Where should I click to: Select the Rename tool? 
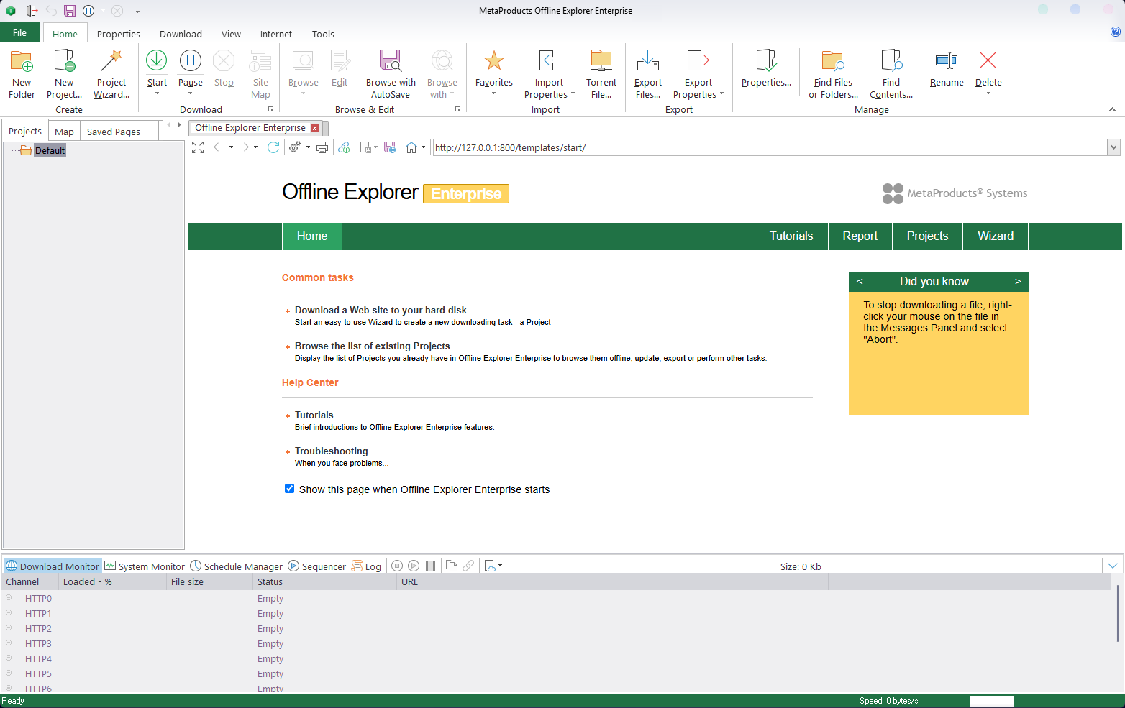point(947,69)
